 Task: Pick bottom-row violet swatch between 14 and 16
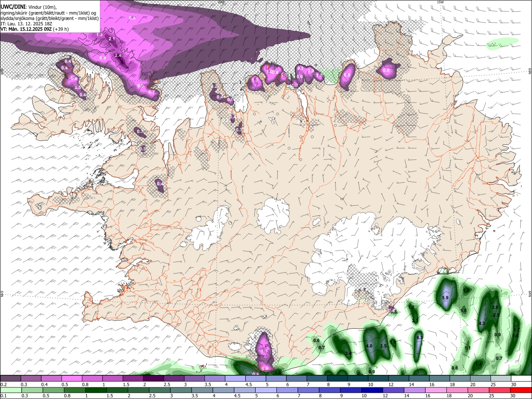pyautogui.click(x=415, y=390)
